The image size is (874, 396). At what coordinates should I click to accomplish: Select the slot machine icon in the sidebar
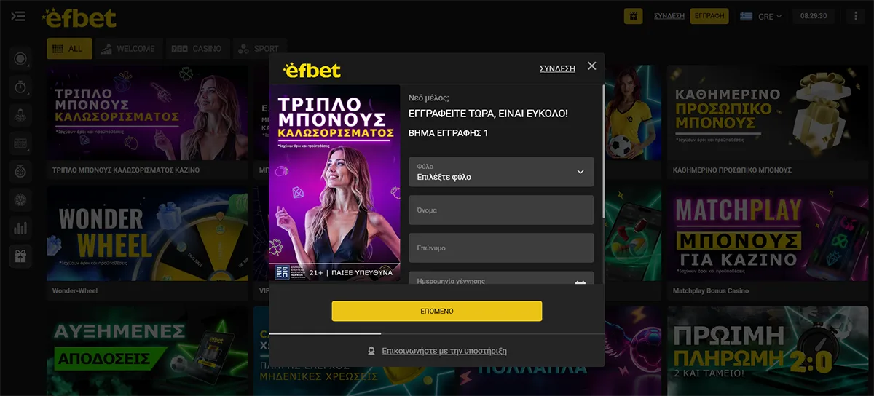point(20,143)
